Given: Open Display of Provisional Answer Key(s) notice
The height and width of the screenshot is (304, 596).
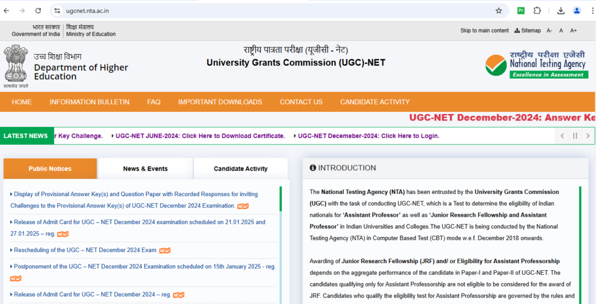Looking at the screenshot, I should coord(134,200).
